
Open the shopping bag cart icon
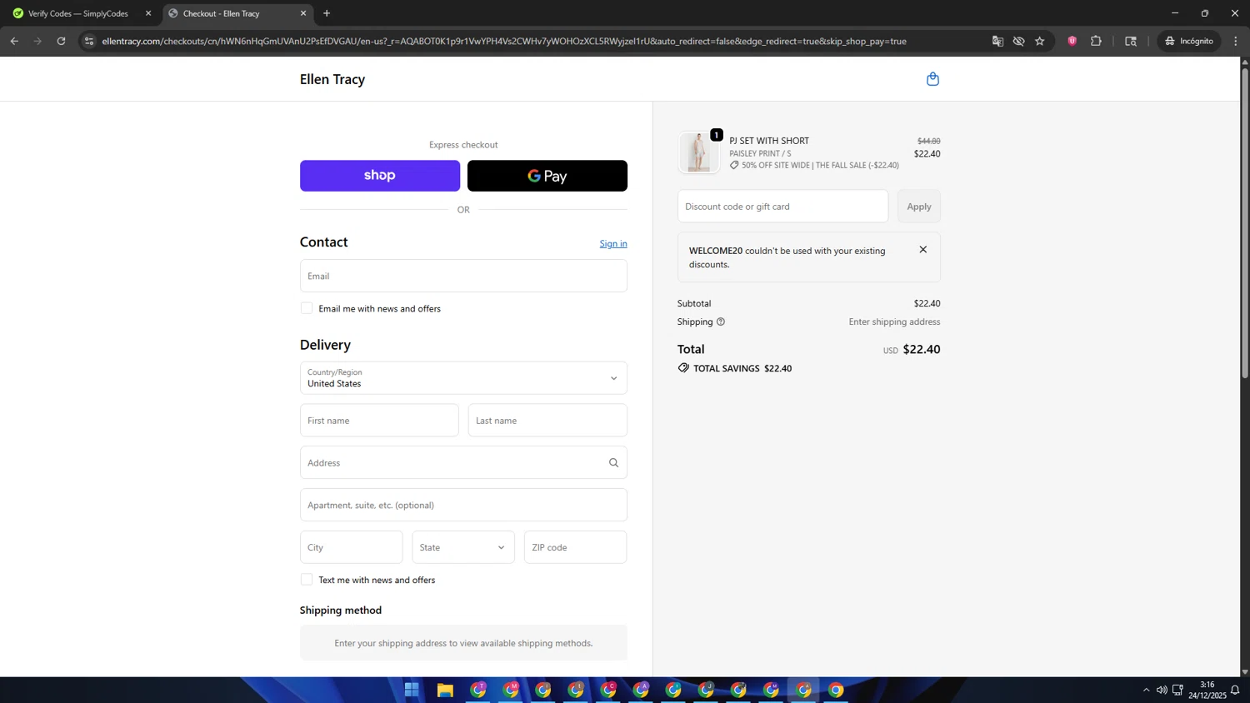point(932,79)
